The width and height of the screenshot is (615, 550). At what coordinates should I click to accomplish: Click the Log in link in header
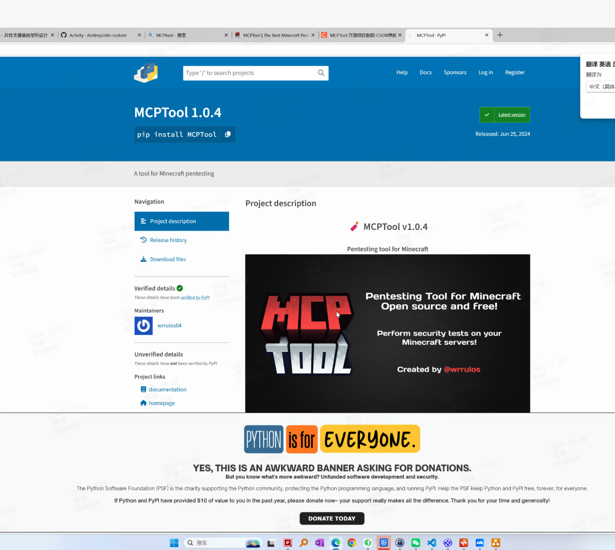(x=486, y=73)
